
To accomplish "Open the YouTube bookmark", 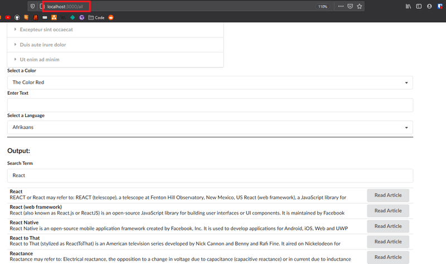I will (8, 18).
